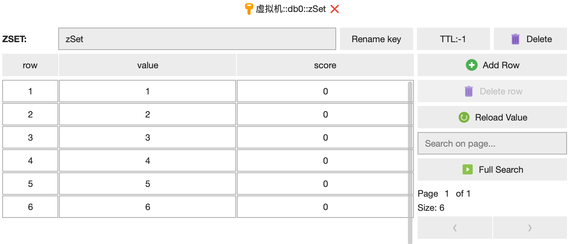Click the Rename key button
The height and width of the screenshot is (244, 570).
[x=376, y=39]
